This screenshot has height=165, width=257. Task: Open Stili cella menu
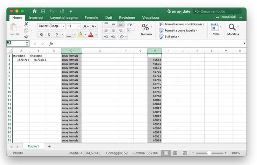point(169,37)
